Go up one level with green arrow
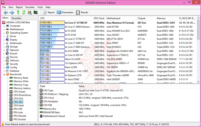 tap(18, 13)
